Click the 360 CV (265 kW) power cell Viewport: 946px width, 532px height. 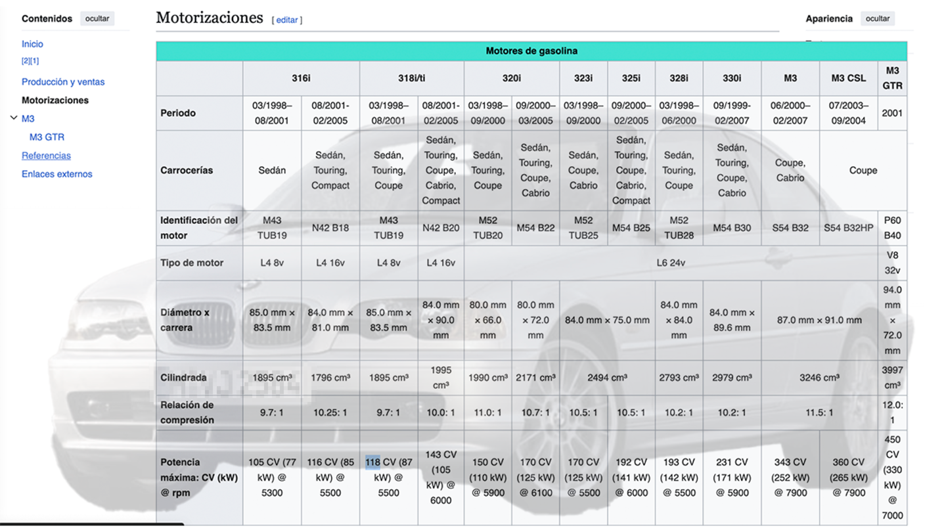849,477
